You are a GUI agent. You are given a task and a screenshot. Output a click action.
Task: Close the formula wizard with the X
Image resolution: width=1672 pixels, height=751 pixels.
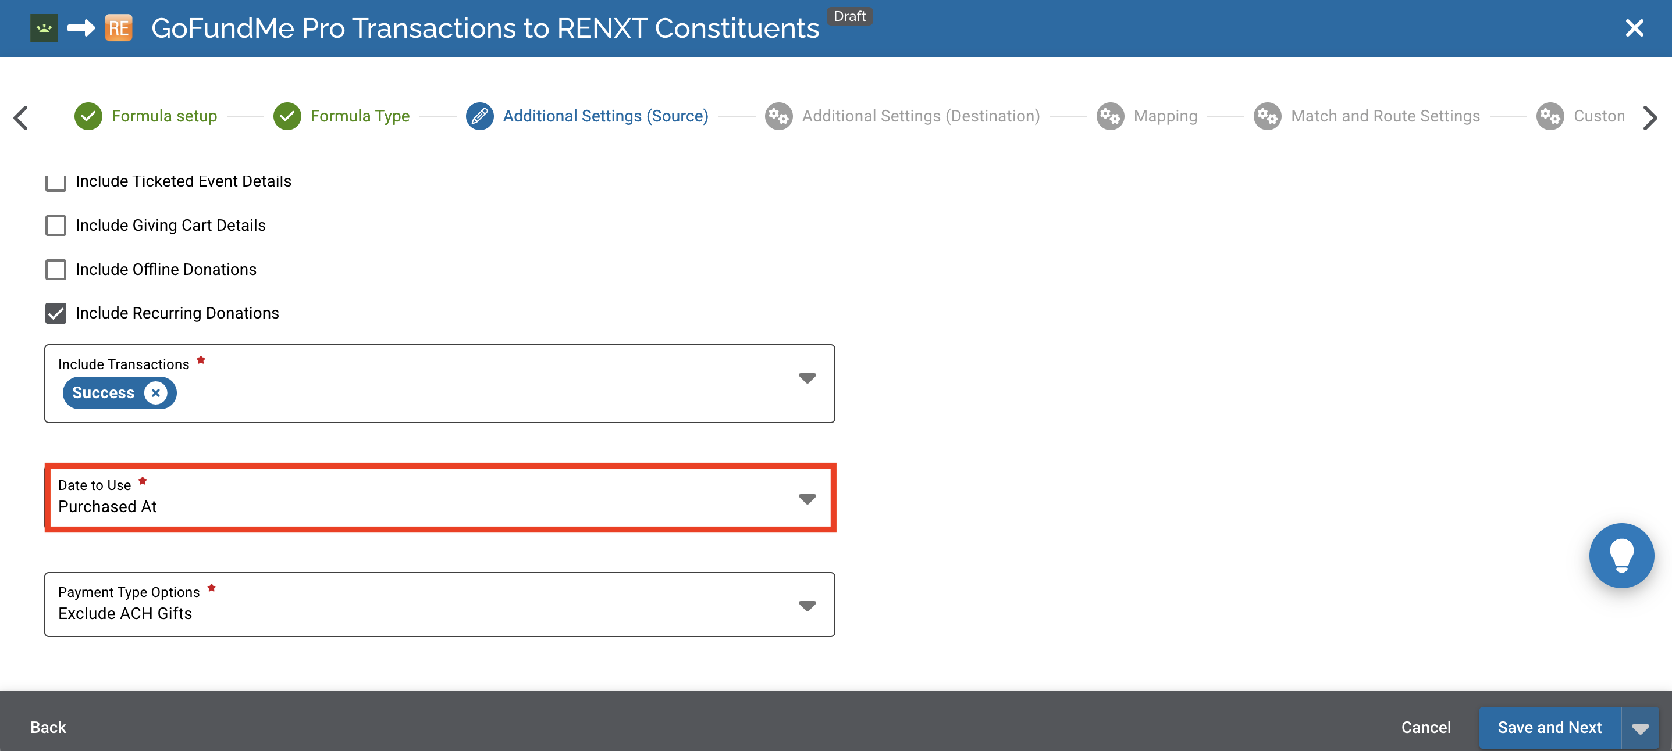click(1634, 28)
